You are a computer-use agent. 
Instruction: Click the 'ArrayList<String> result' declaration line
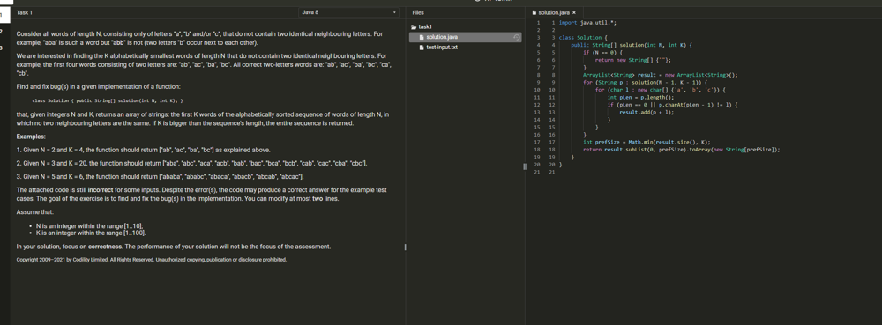tap(660, 75)
